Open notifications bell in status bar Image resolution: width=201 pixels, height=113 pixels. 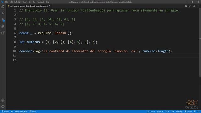coord(198,112)
